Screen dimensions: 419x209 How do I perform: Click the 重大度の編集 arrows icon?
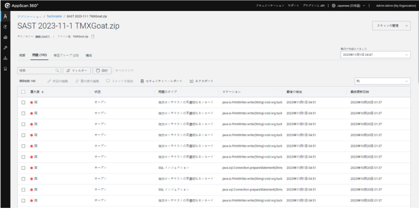pos(77,81)
